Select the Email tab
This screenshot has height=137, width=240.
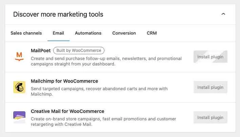(x=58, y=33)
